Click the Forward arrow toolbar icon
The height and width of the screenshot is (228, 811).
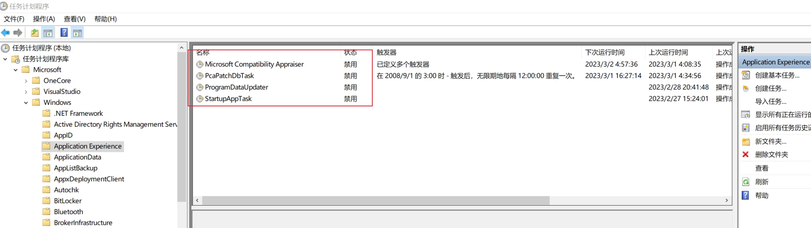[18, 33]
